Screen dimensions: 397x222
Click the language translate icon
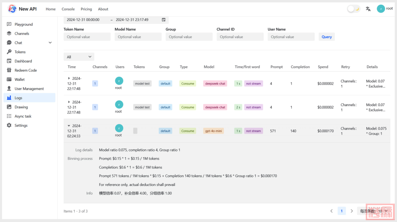[x=368, y=9]
